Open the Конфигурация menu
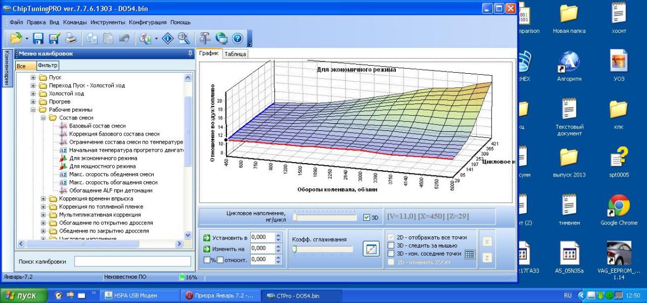Viewport: 647px width, 303px height. [x=148, y=23]
